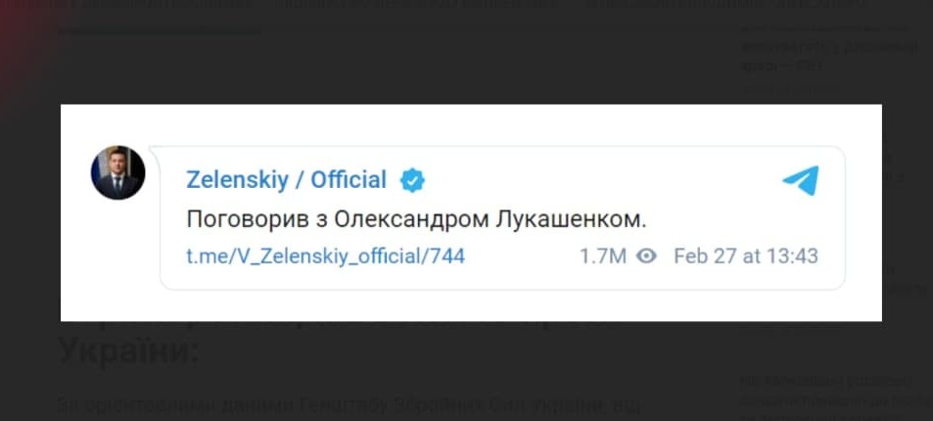
Task: Open Zelenskiy's round profile avatar
Action: click(118, 172)
